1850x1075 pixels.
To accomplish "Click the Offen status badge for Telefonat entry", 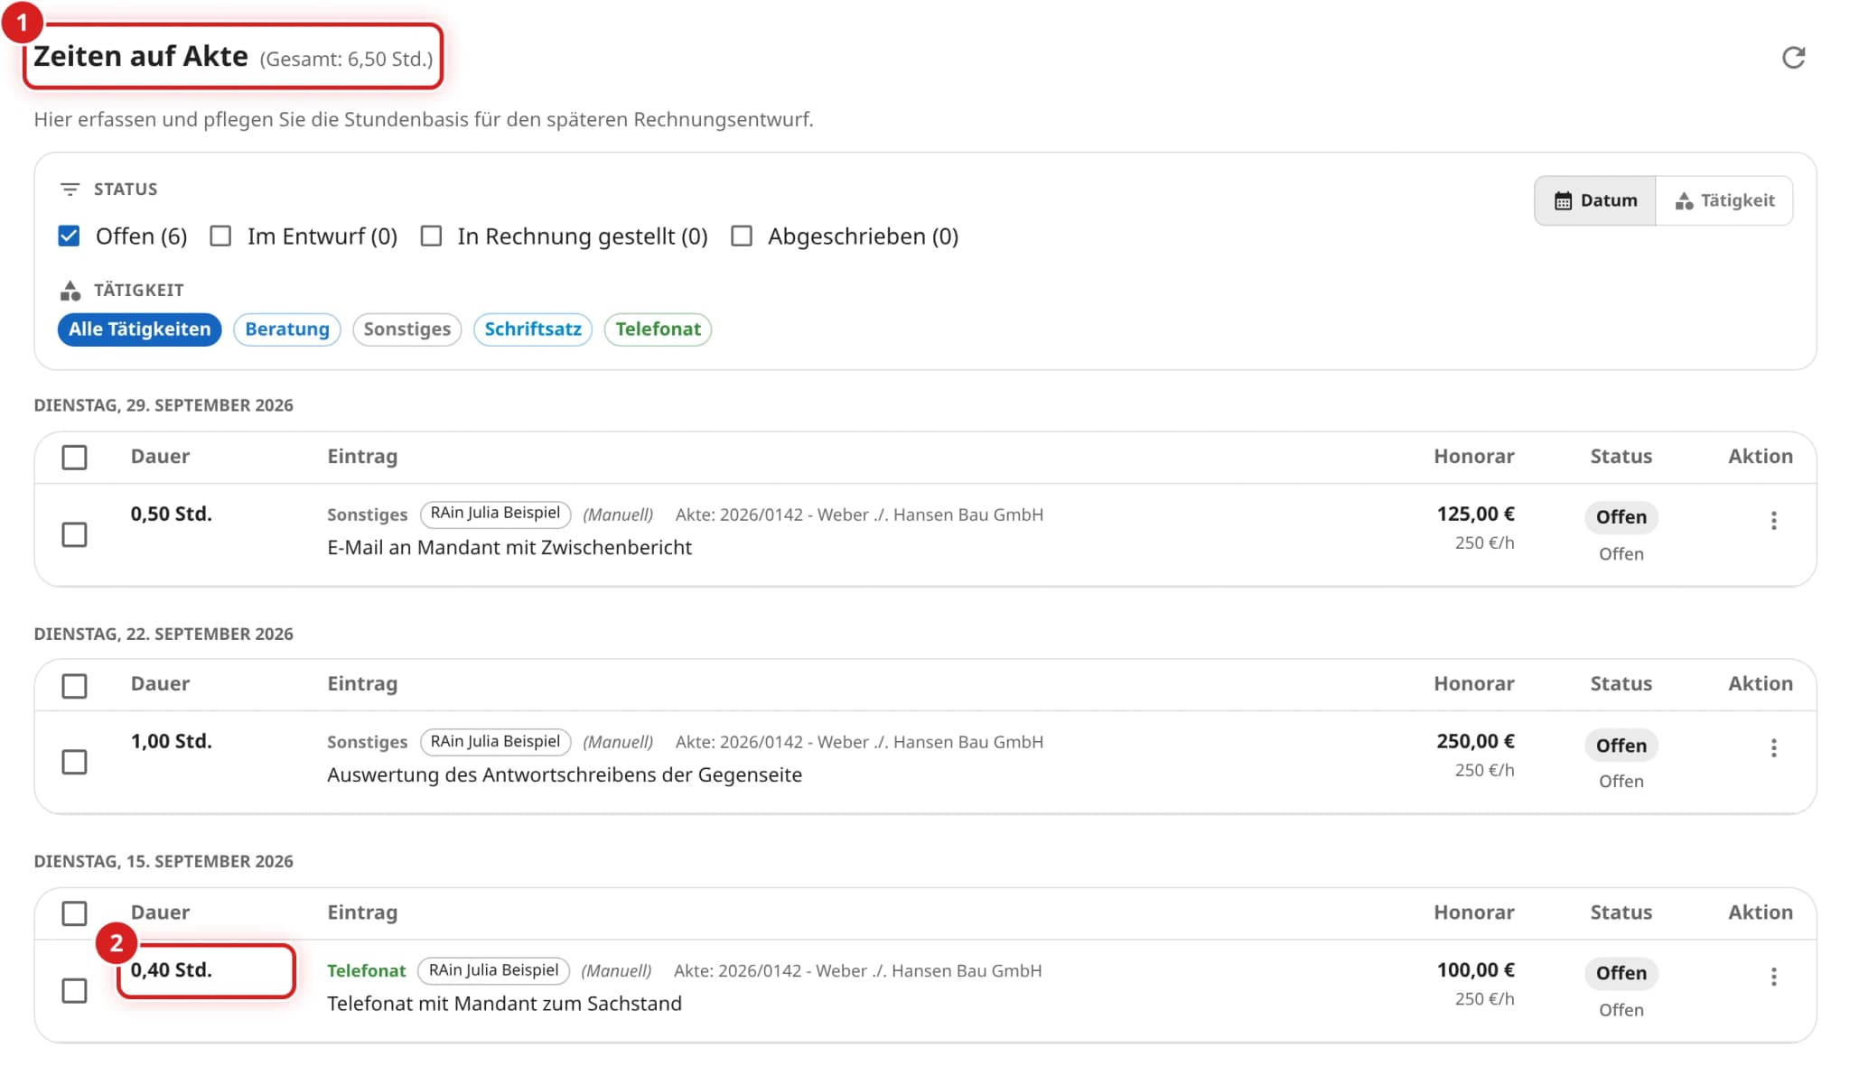I will point(1621,973).
